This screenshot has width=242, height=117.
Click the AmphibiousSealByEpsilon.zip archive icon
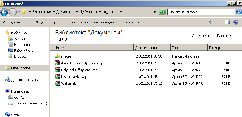pos(58,63)
